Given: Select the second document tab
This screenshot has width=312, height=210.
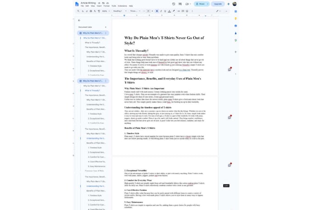Looking at the screenshot, I should pos(93,81).
